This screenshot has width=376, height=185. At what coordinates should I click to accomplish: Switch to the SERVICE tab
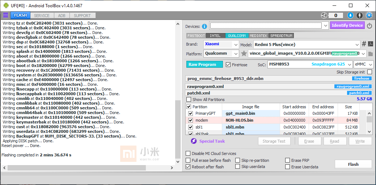coord(42,15)
